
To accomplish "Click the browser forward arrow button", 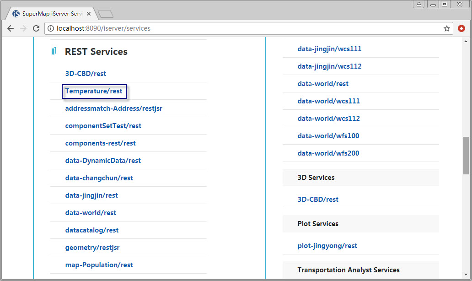I will click(23, 28).
